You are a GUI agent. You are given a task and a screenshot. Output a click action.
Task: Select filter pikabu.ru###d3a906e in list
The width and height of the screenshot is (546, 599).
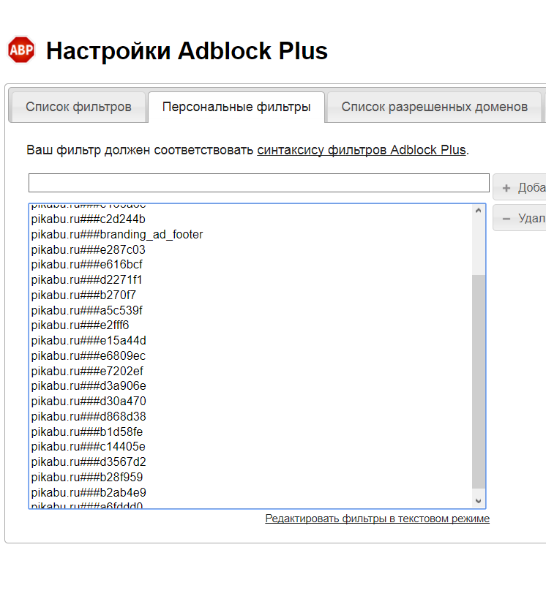point(88,385)
